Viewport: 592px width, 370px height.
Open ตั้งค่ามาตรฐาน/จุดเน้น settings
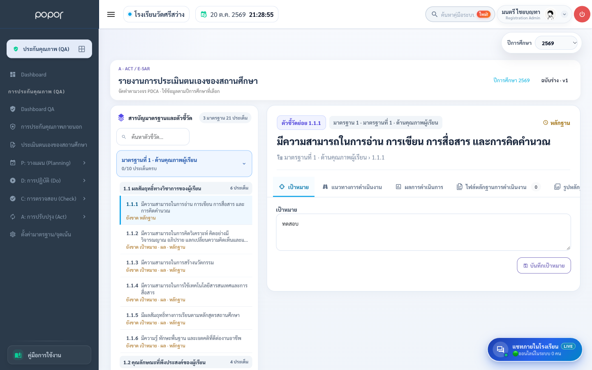(x=49, y=234)
